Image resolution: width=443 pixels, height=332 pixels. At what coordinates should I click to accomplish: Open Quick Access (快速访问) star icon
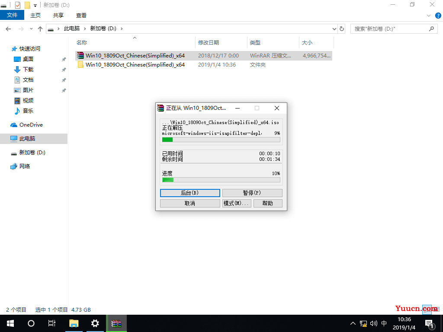(14, 49)
